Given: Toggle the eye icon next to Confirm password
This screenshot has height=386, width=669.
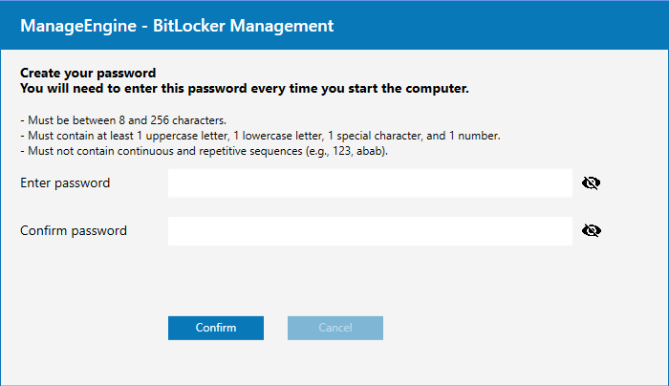Looking at the screenshot, I should [591, 230].
